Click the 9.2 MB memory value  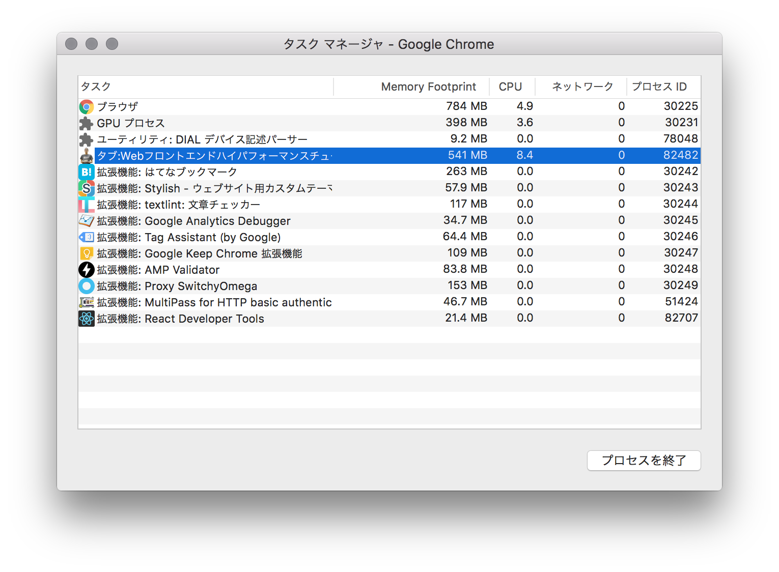468,139
